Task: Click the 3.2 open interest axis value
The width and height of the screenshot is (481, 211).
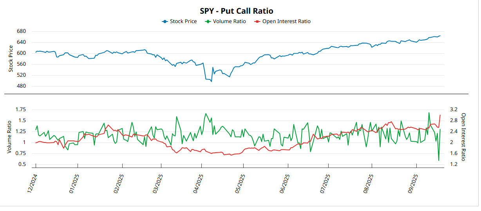Action: click(x=454, y=109)
